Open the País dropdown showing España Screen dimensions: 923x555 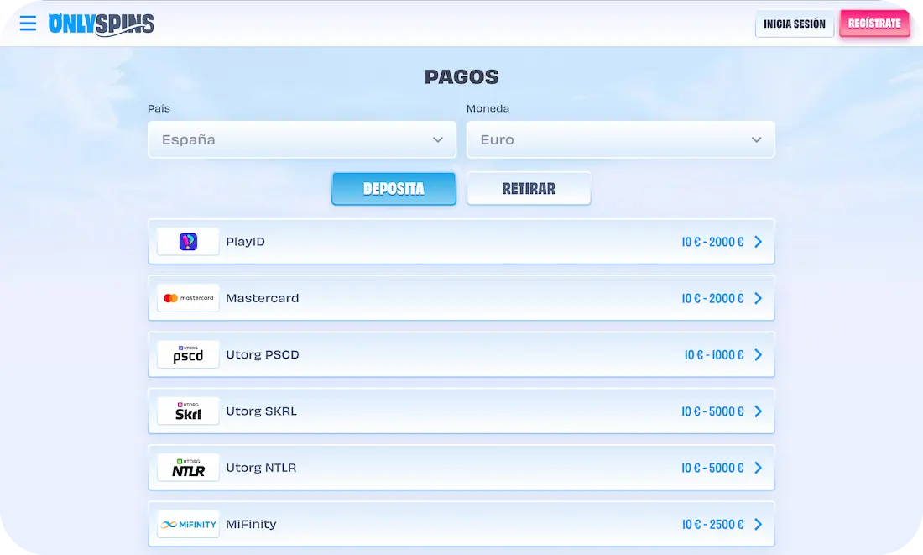point(302,139)
